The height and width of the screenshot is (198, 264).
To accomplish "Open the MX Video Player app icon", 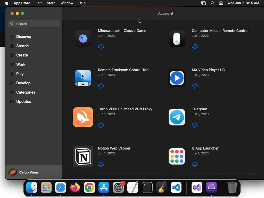I will (x=177, y=78).
